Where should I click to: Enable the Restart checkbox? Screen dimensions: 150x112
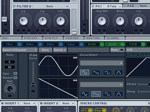(16, 78)
